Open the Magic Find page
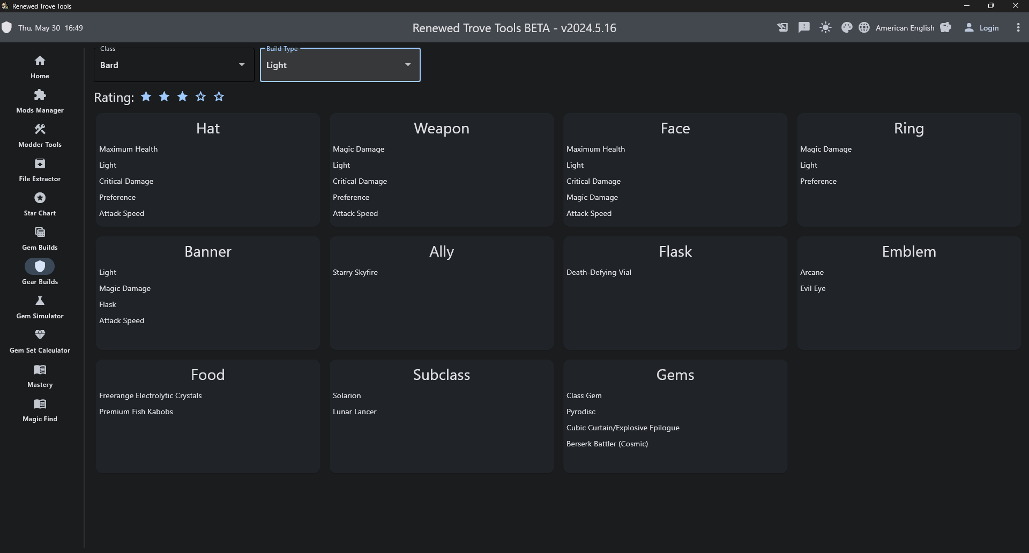 (40, 409)
